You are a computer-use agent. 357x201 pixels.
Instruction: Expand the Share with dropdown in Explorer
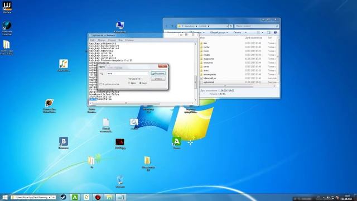click(219, 32)
